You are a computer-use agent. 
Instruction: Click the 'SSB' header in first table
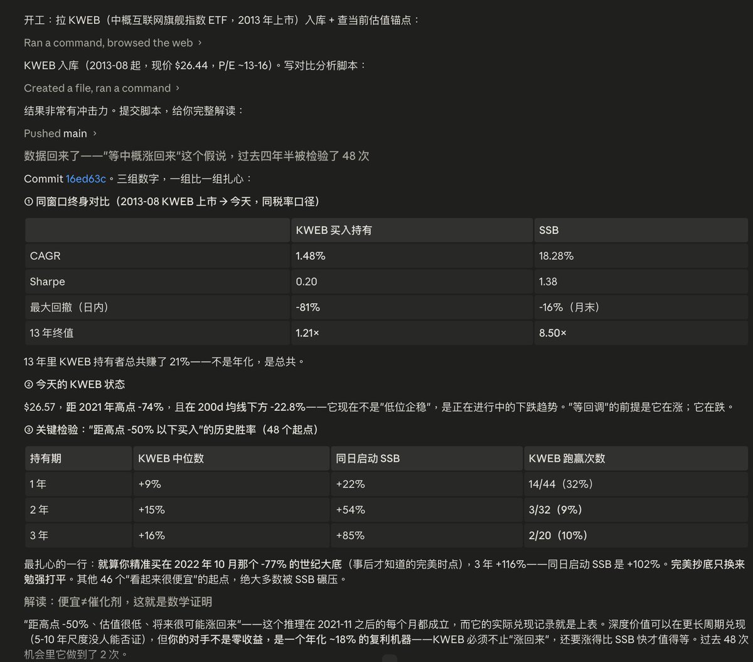pos(641,230)
